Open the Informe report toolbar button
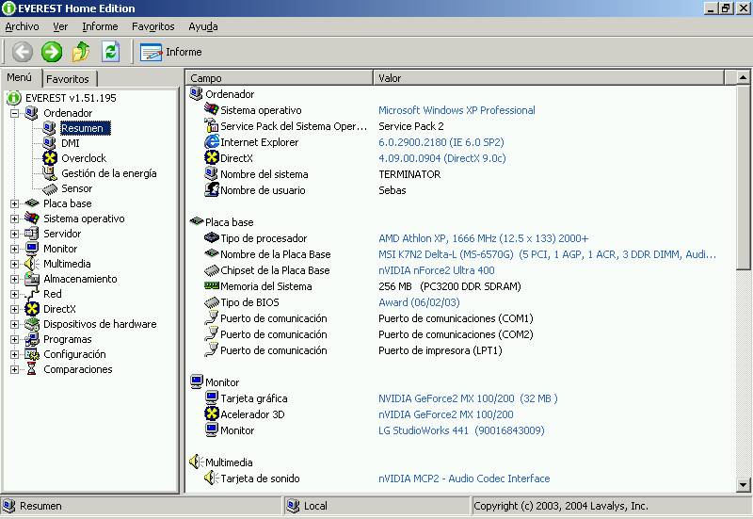 click(171, 52)
